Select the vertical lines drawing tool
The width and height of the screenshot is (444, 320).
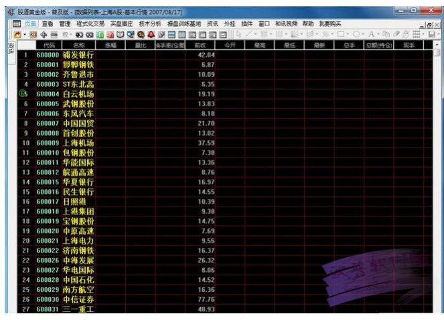pos(279,35)
